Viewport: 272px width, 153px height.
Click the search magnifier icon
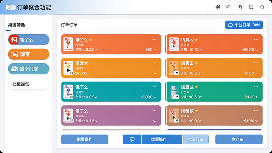point(262,7)
